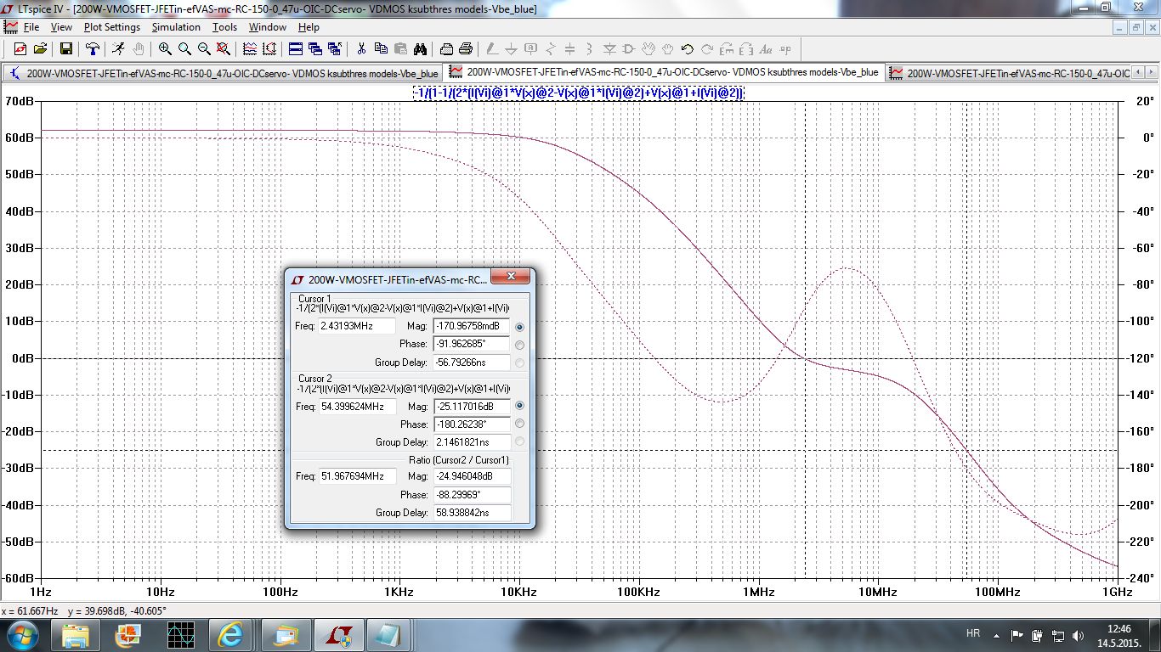
Task: Click the 70dB label on the left axis
Action: tap(18, 101)
